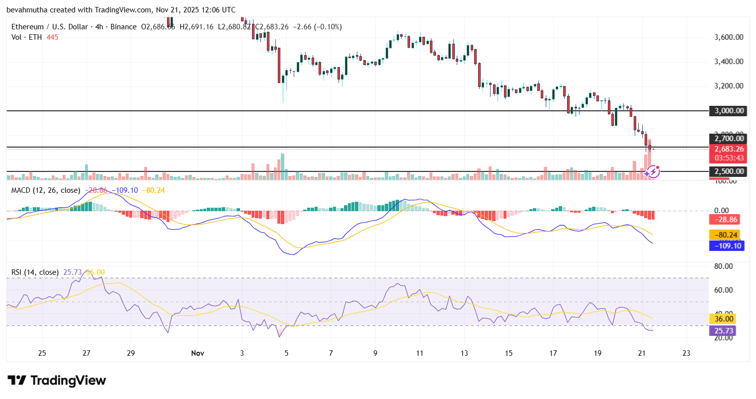Open the Binance exchange selector
This screenshot has width=756, height=399.
point(124,27)
